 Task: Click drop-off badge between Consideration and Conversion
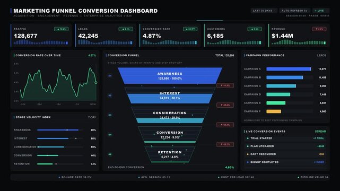coord(225,125)
